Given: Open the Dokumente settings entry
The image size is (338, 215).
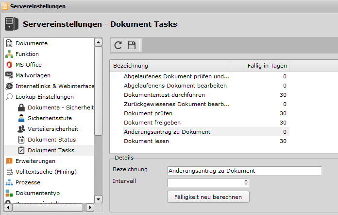Looking at the screenshot, I should tap(32, 43).
